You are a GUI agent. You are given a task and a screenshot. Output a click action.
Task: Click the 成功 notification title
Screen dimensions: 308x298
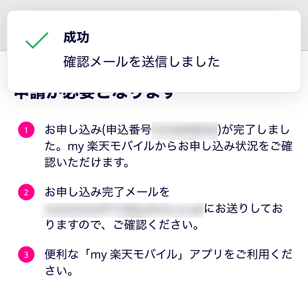[x=76, y=38]
